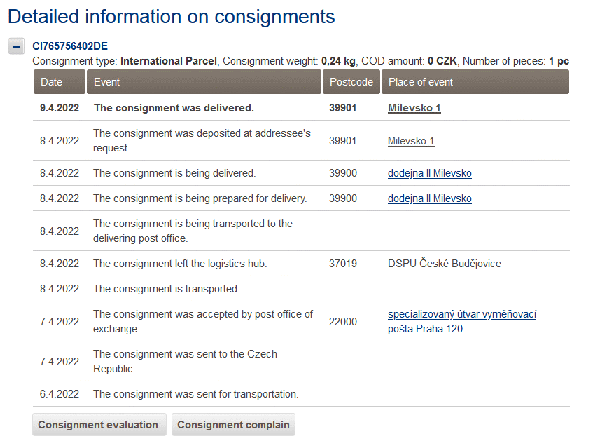Click 'The consignment was delivered.' event text
This screenshot has height=441, width=593.
tap(174, 108)
